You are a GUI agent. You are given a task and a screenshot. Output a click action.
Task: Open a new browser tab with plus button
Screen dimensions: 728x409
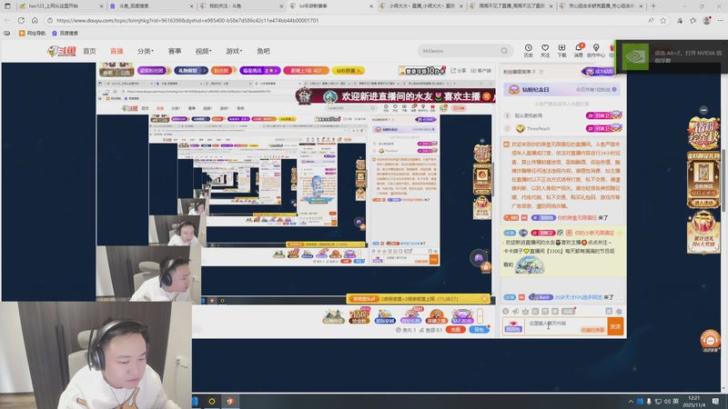(x=653, y=6)
